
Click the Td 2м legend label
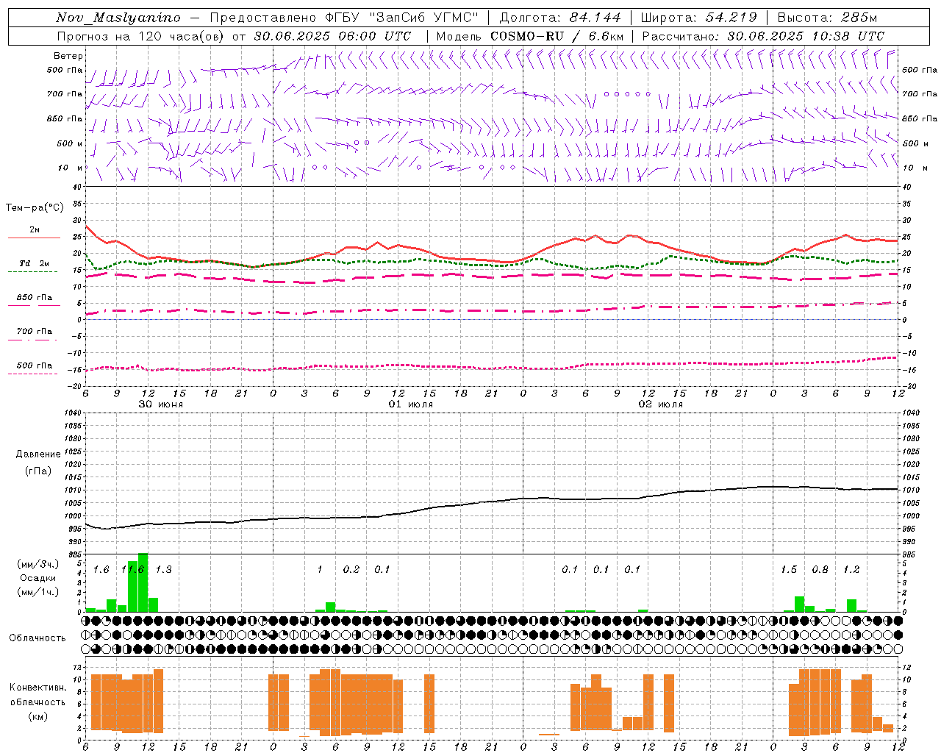(34, 263)
